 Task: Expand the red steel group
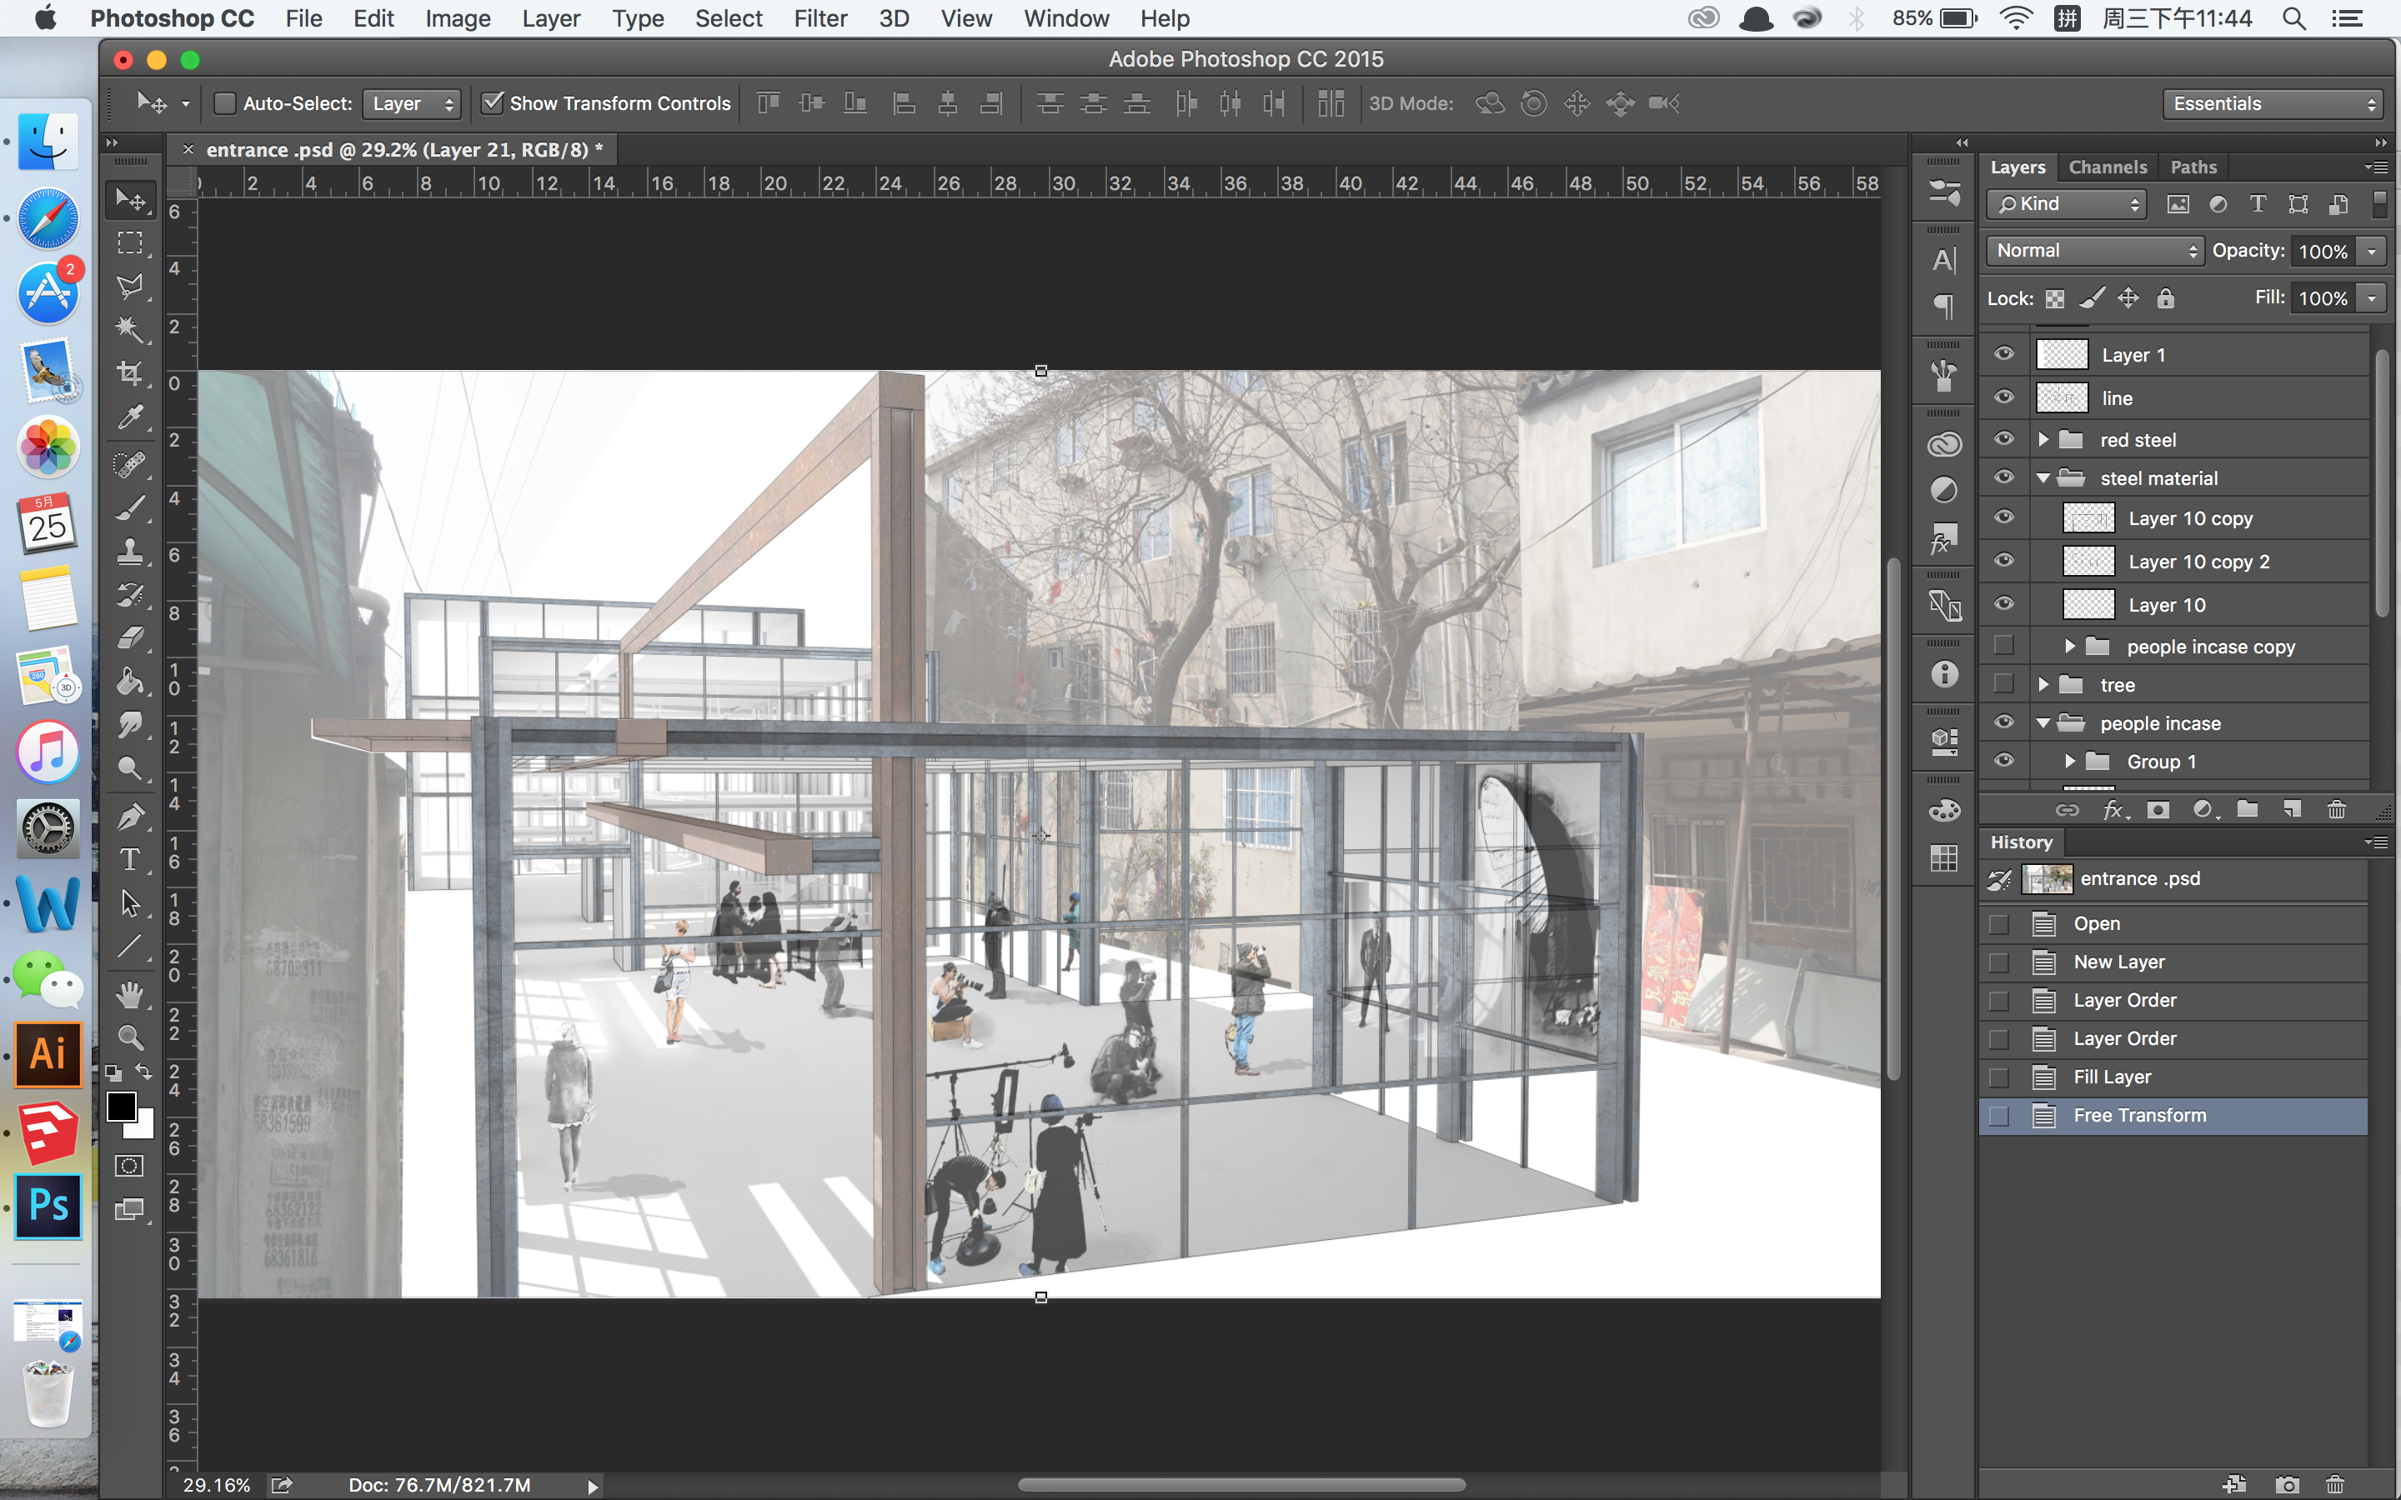tap(2045, 437)
